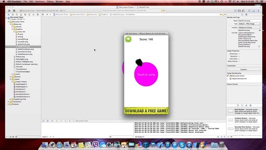Open the Find navigator magnifier icon
The height and width of the screenshot is (150, 266).
(17, 15)
